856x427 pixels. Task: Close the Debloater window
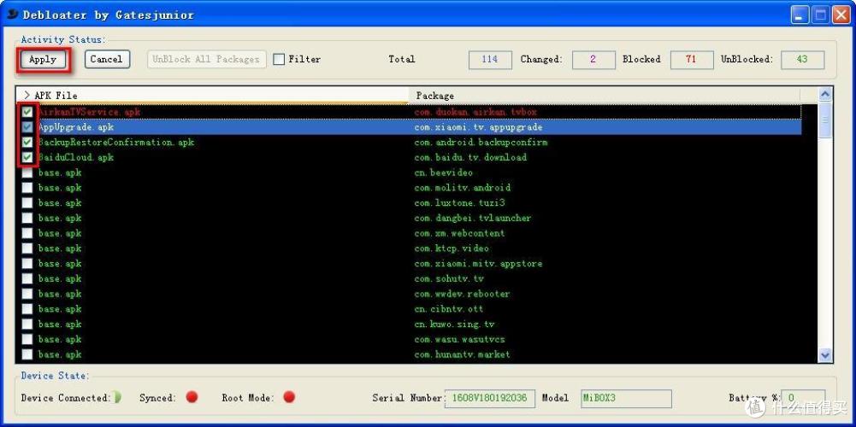coord(841,15)
